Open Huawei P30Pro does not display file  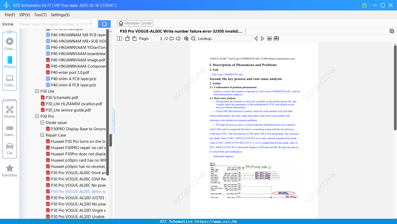coord(76,154)
